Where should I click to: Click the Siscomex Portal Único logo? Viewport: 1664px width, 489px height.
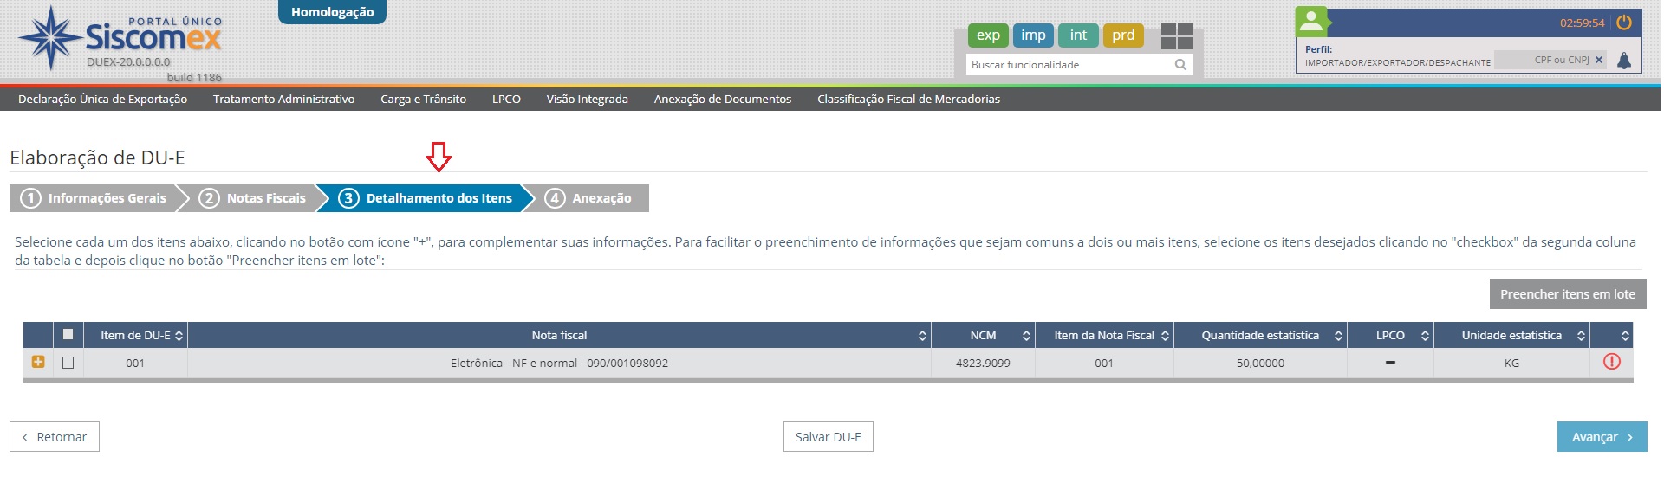click(x=120, y=39)
